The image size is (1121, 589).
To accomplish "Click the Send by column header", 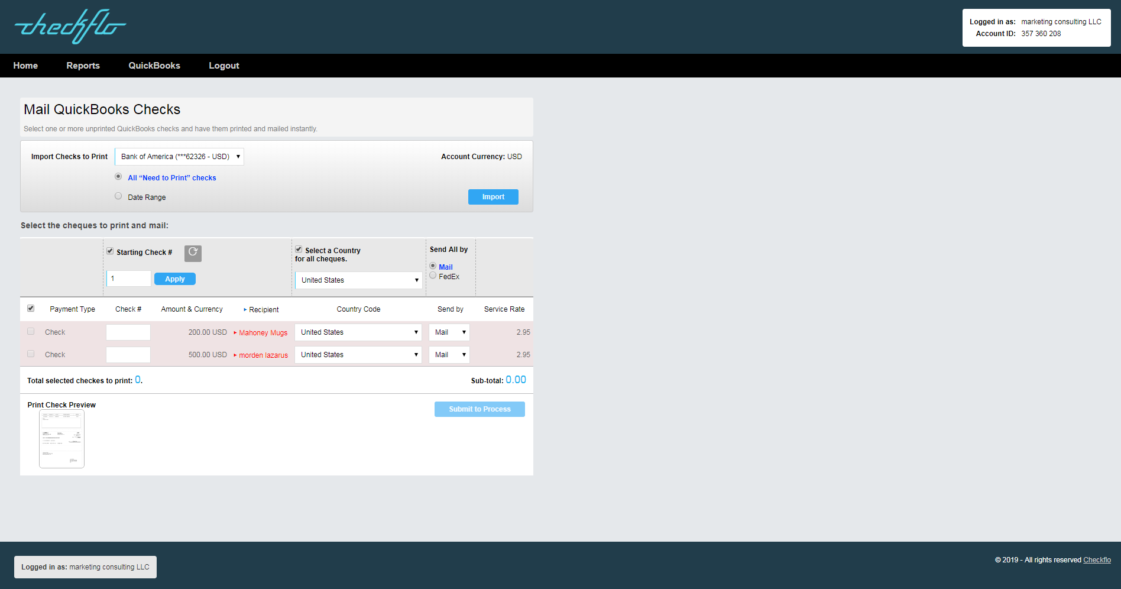I will 451,309.
